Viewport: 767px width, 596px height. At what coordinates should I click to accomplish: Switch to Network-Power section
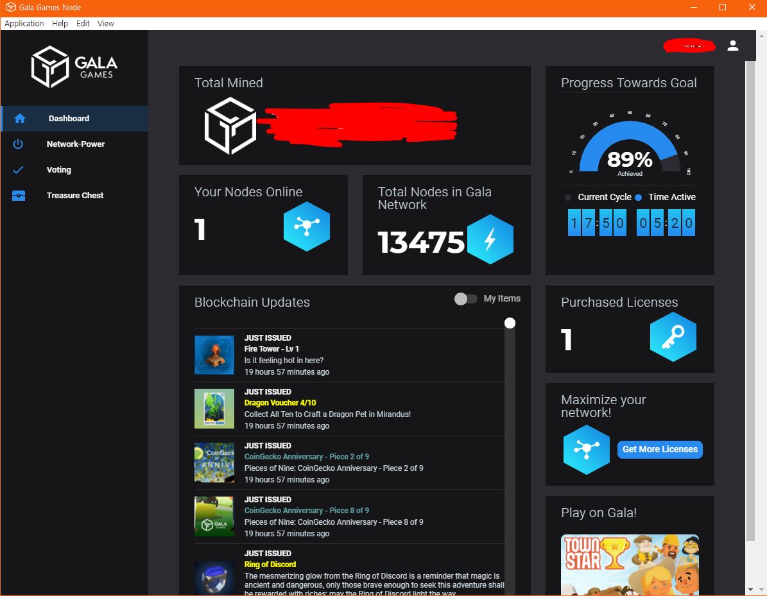click(74, 144)
